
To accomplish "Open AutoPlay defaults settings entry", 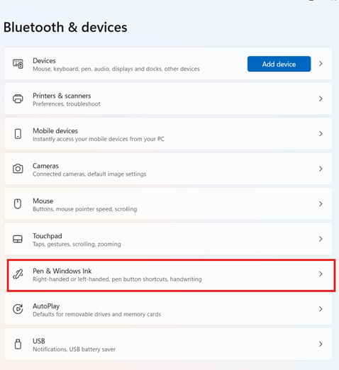I will click(168, 309).
